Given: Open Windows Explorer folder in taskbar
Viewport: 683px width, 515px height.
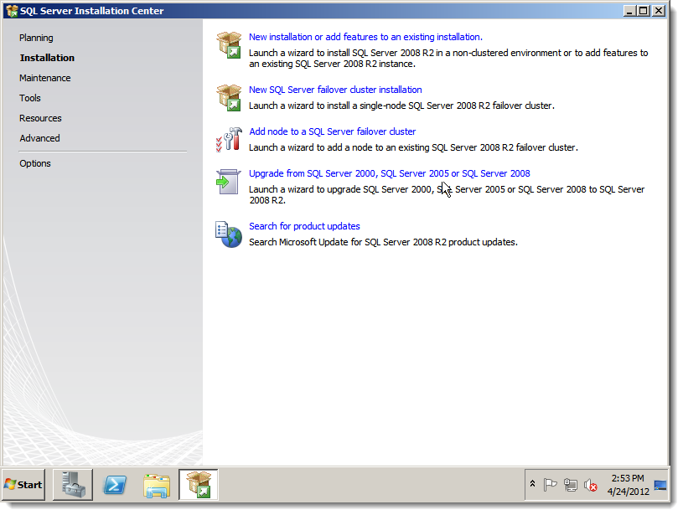Looking at the screenshot, I should click(x=157, y=485).
